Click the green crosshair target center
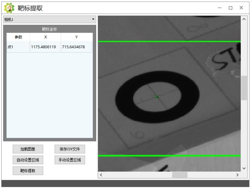The width and height of the screenshot is (252, 189). point(157,97)
